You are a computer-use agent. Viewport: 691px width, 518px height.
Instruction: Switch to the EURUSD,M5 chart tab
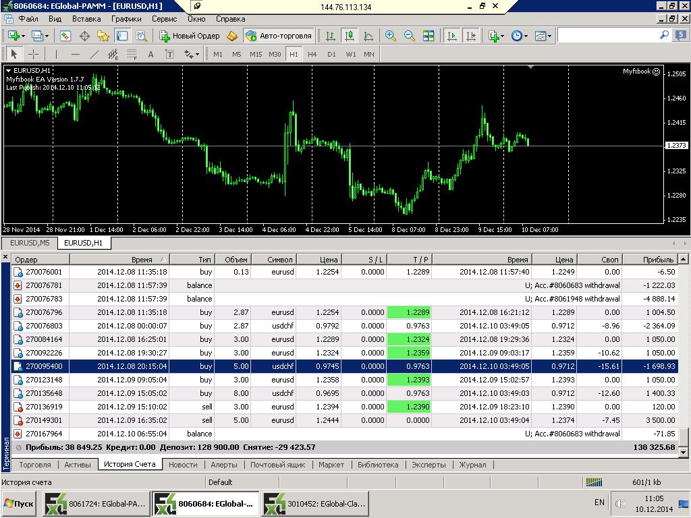pos(30,243)
